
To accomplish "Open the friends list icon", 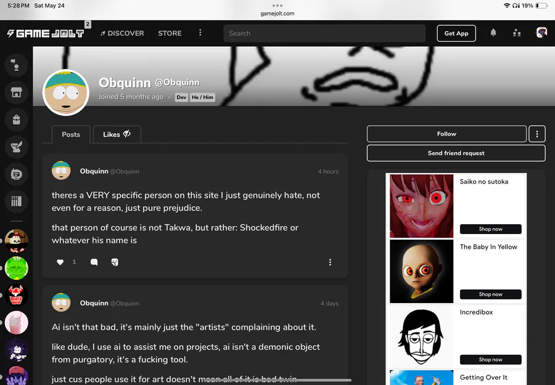I will point(517,33).
